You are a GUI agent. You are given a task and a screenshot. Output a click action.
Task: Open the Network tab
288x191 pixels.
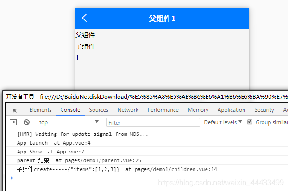point(128,110)
